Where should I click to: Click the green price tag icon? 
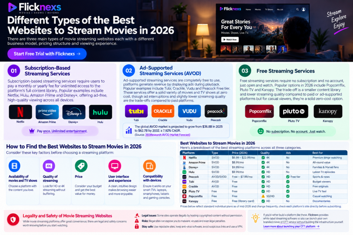point(81,166)
